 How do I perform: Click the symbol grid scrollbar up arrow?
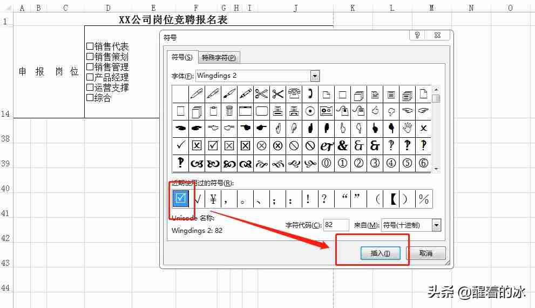click(x=436, y=89)
